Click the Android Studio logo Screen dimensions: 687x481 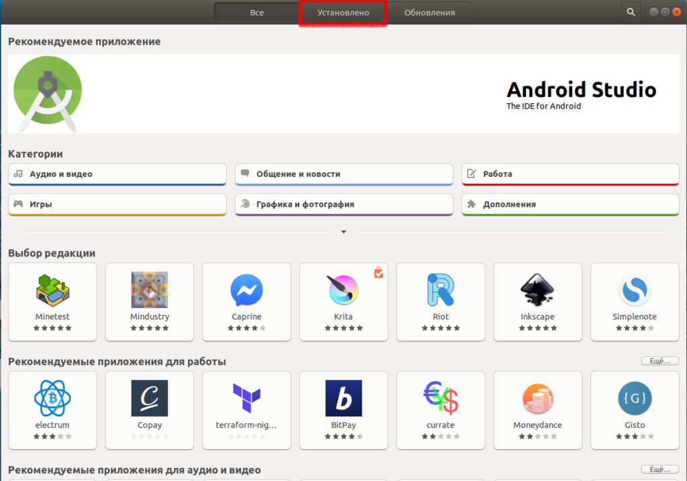pos(48,94)
